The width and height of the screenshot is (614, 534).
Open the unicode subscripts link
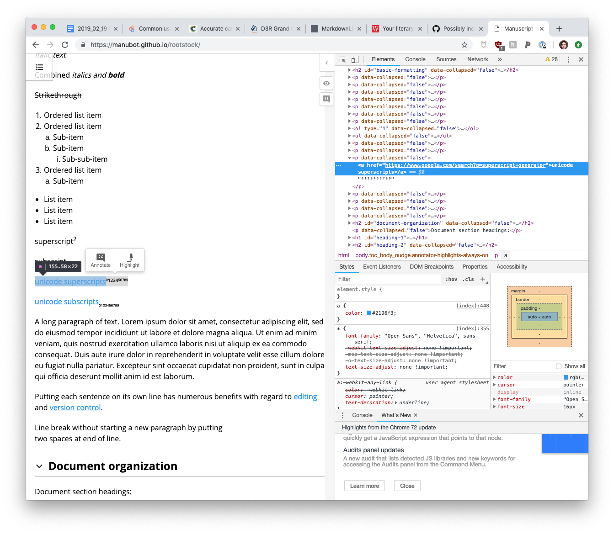tap(67, 301)
